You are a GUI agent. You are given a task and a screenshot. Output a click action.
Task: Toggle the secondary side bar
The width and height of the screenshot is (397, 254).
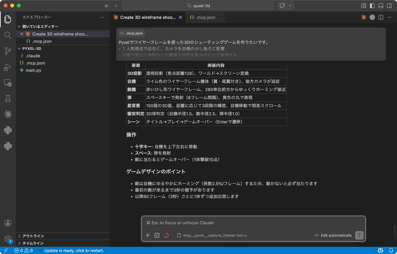click(389, 6)
